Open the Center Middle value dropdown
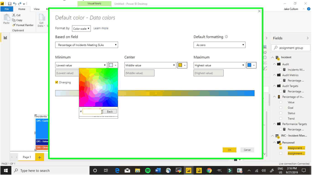The height and width of the screenshot is (175, 312). tap(150, 65)
